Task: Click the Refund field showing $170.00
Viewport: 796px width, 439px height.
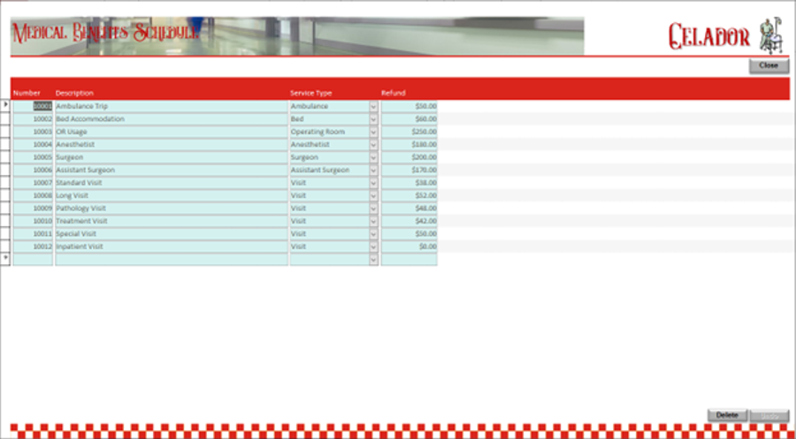Action: click(409, 170)
